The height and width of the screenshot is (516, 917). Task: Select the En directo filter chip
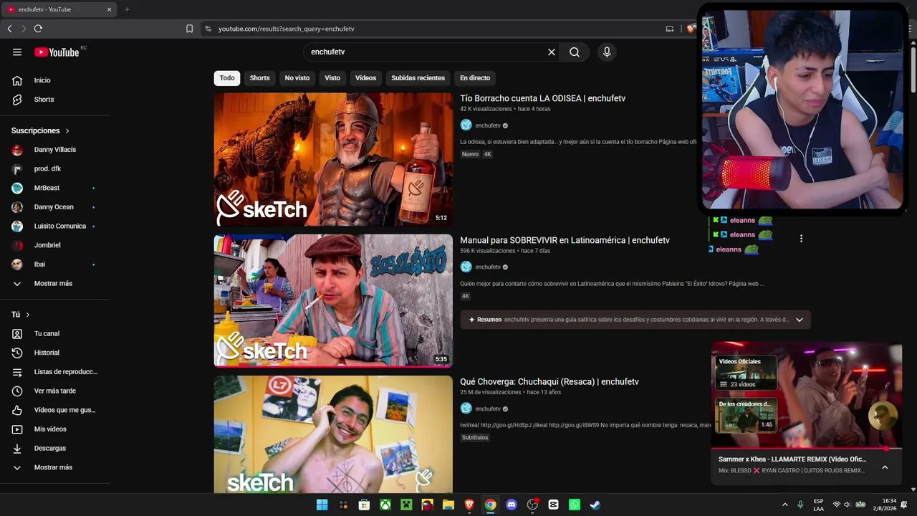(x=475, y=78)
